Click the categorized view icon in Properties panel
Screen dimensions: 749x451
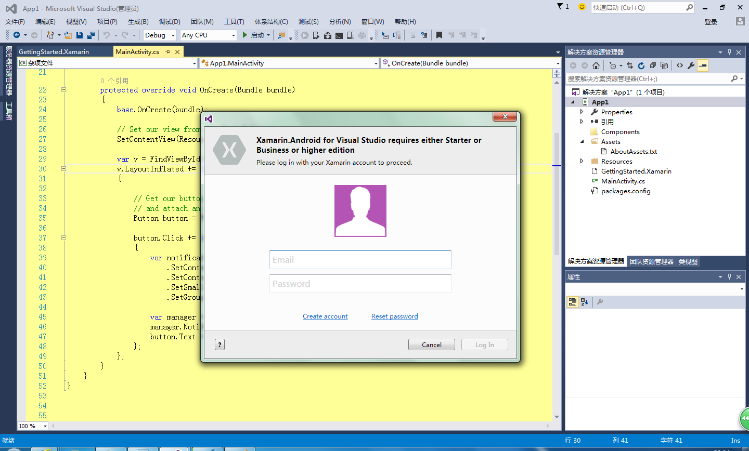pyautogui.click(x=573, y=302)
